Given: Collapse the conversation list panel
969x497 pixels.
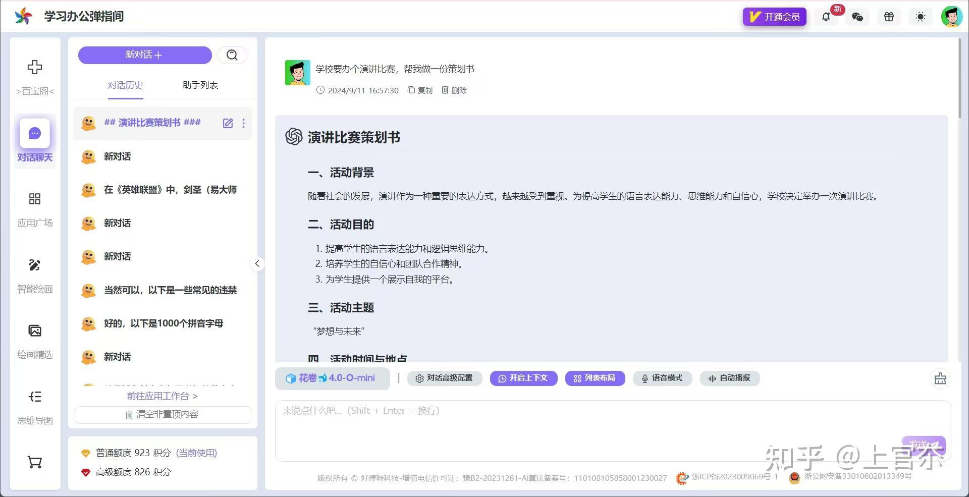Looking at the screenshot, I should (x=257, y=263).
